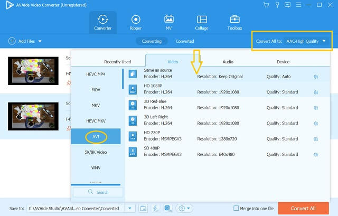Open the Convert All to format dropdown
Image resolution: width=338 pixels, height=216 pixels.
(x=306, y=41)
